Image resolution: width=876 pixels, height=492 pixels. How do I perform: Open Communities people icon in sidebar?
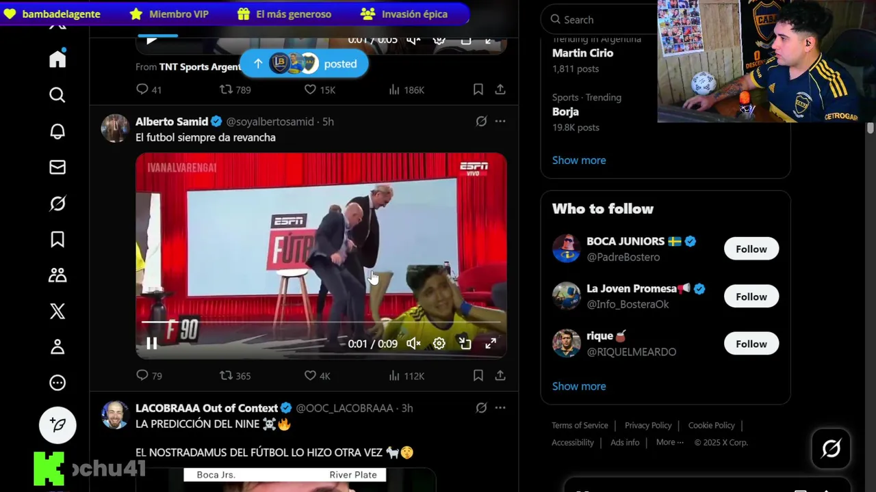pos(57,275)
